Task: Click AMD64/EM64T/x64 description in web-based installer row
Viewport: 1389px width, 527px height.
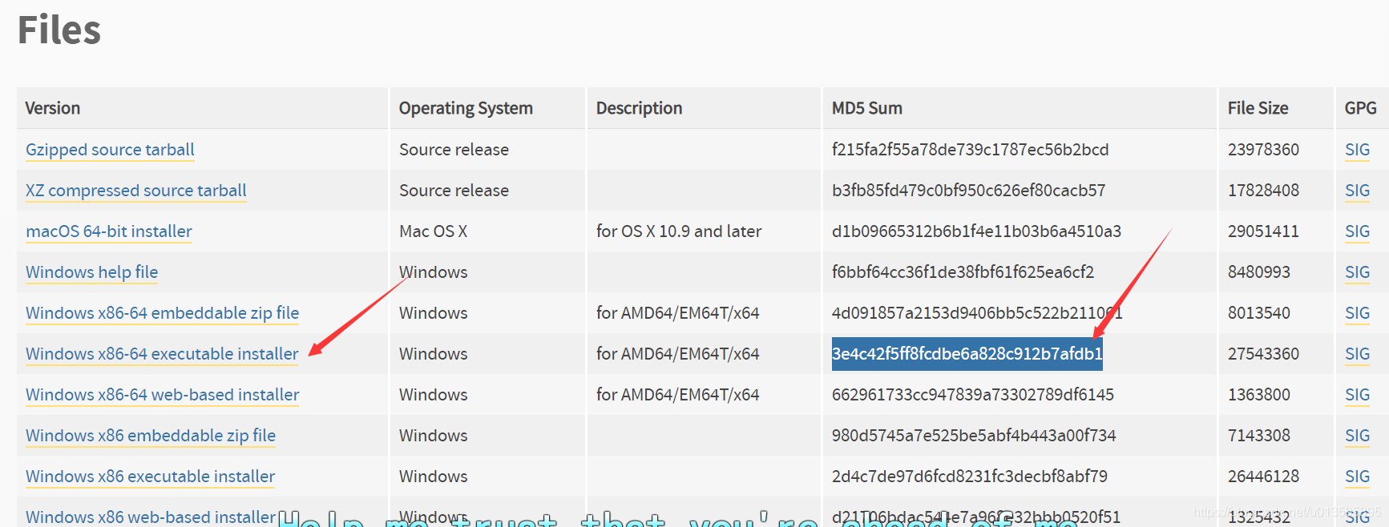Action: (x=678, y=395)
